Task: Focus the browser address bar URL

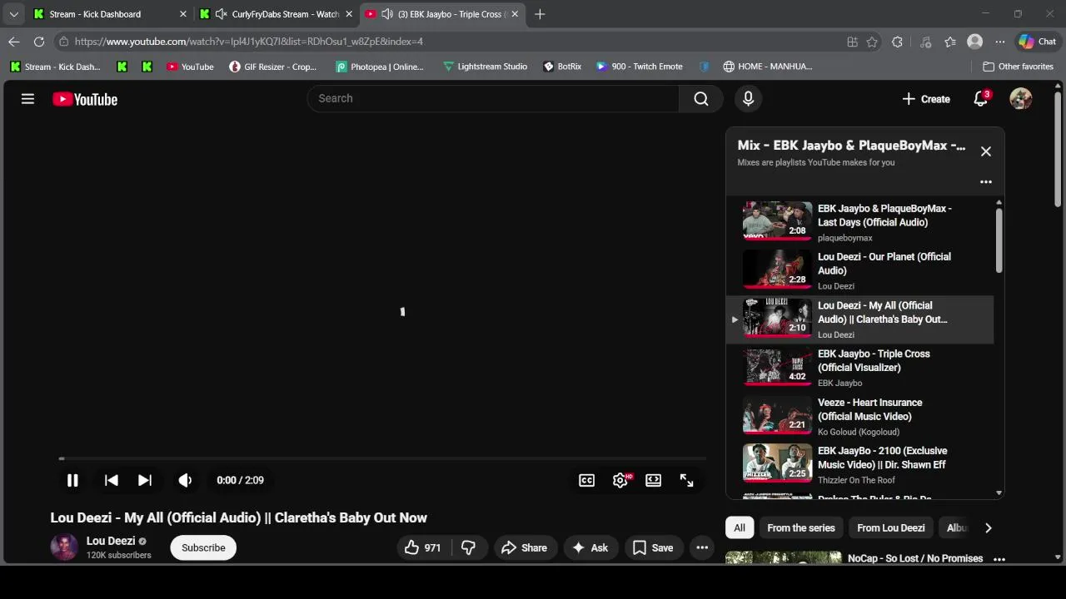Action: click(249, 42)
